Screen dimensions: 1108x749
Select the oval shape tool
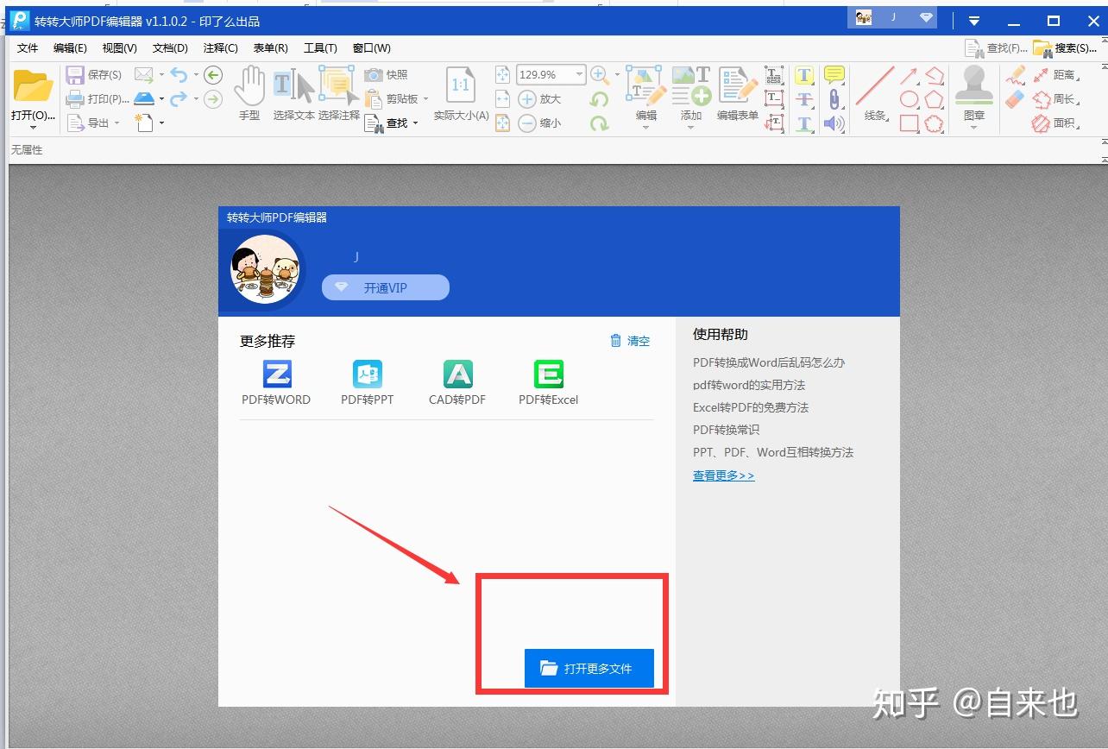(910, 99)
